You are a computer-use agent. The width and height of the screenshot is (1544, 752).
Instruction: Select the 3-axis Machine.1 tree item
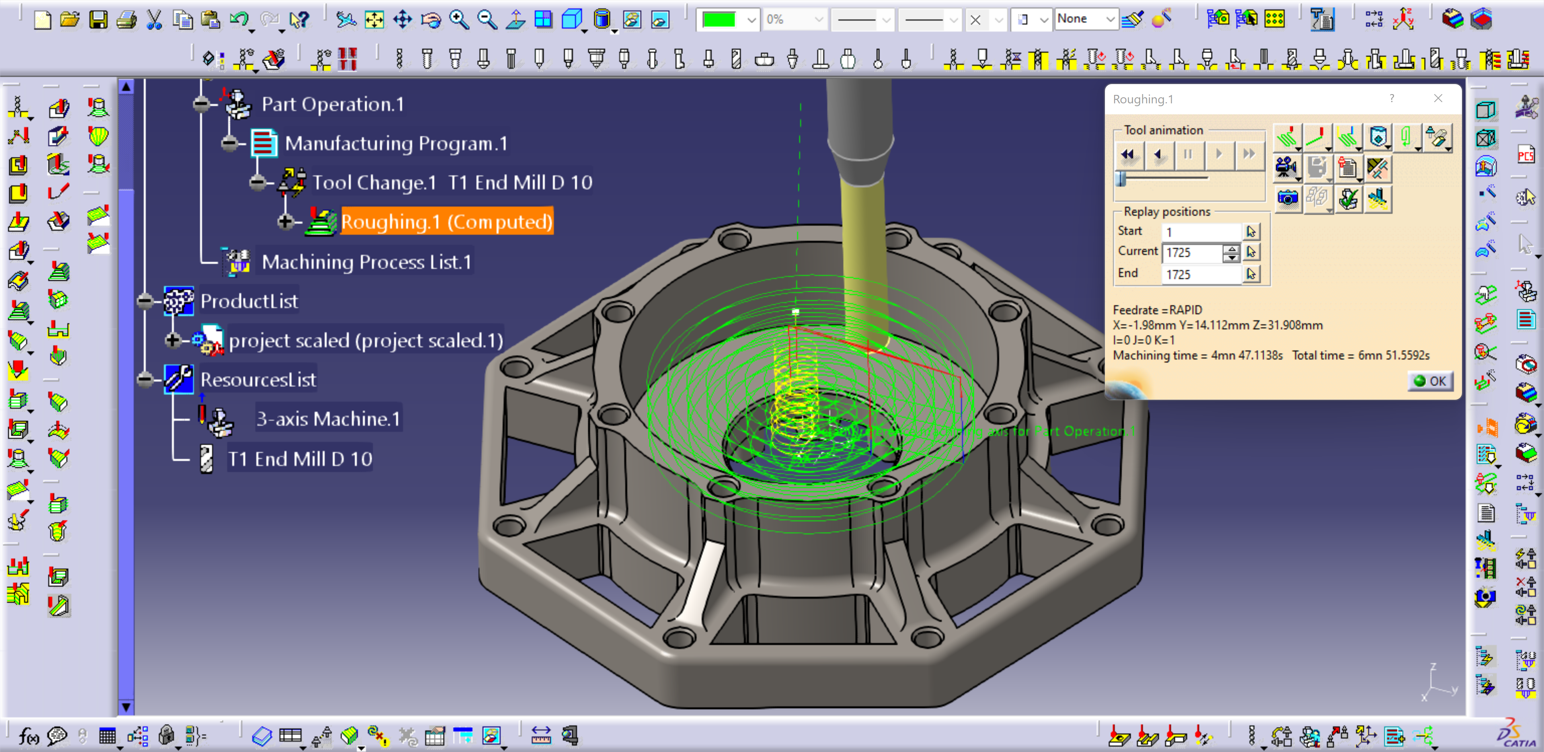tap(328, 419)
